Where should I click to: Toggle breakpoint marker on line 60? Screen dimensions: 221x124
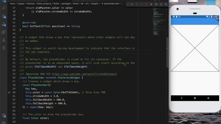(x=9, y=92)
